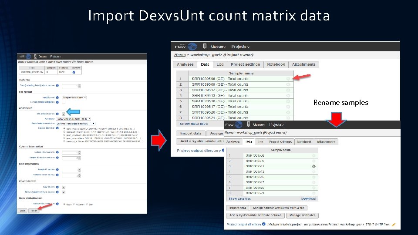The image size is (418, 235).
Task: Click the file preview icon in import table
Action: (74, 72)
